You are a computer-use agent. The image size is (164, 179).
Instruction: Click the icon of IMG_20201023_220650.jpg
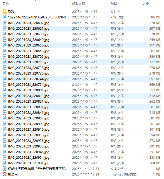tap(5, 45)
